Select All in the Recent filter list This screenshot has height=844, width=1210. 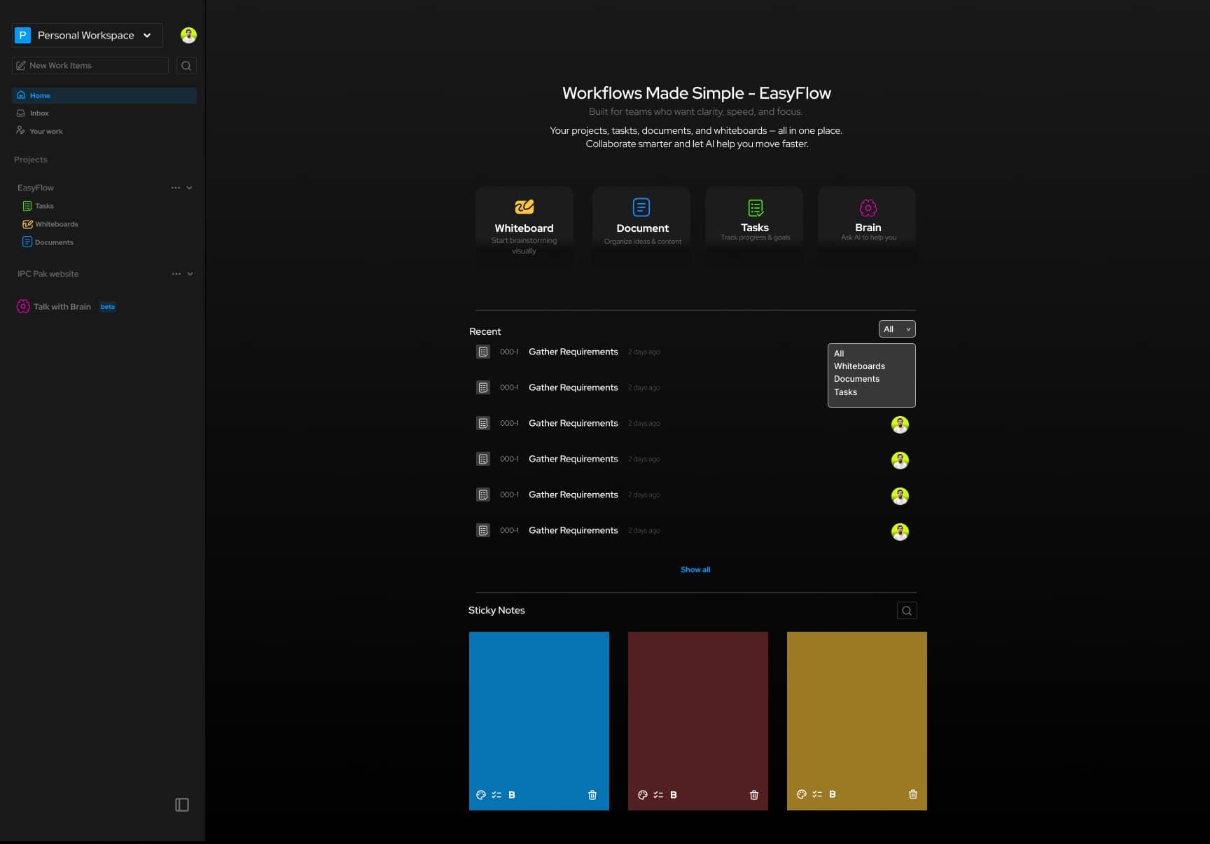(839, 354)
